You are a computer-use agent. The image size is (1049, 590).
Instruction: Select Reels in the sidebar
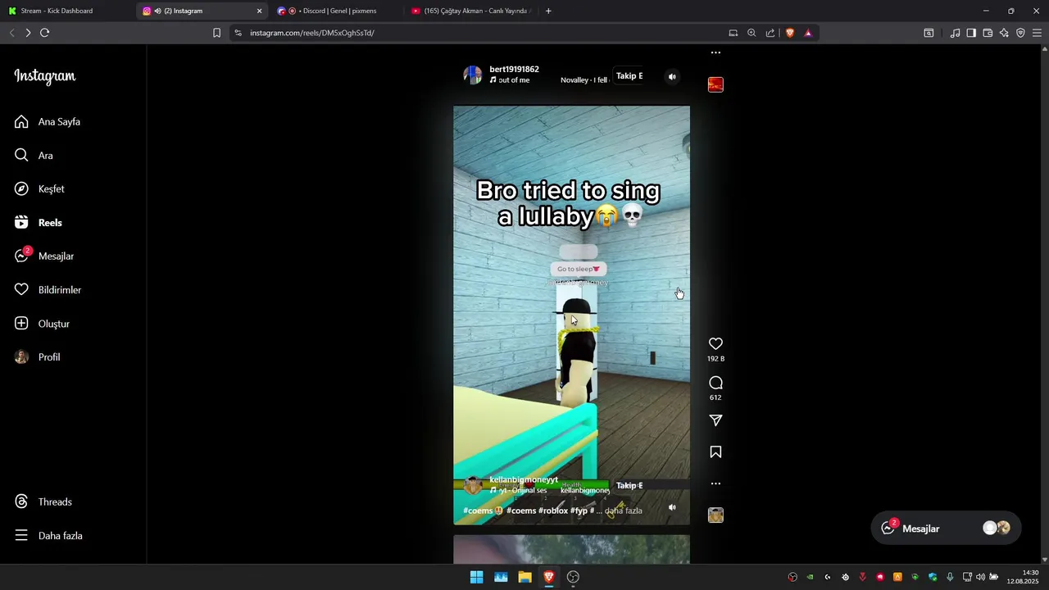[x=38, y=222]
